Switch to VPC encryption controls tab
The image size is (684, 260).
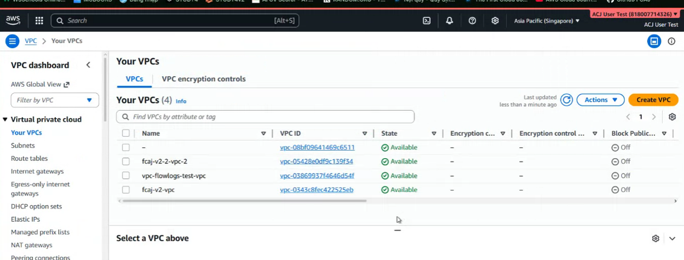point(204,79)
